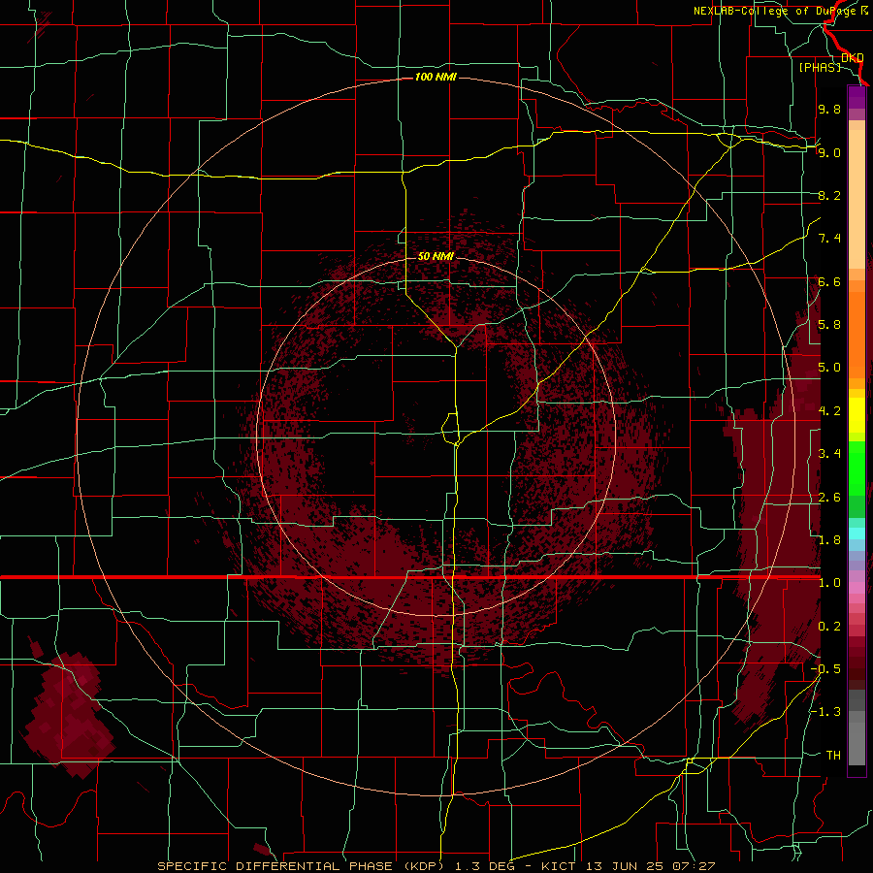Pick the bright green segment of the color bar
The image size is (873, 873).
pyautogui.click(x=857, y=468)
